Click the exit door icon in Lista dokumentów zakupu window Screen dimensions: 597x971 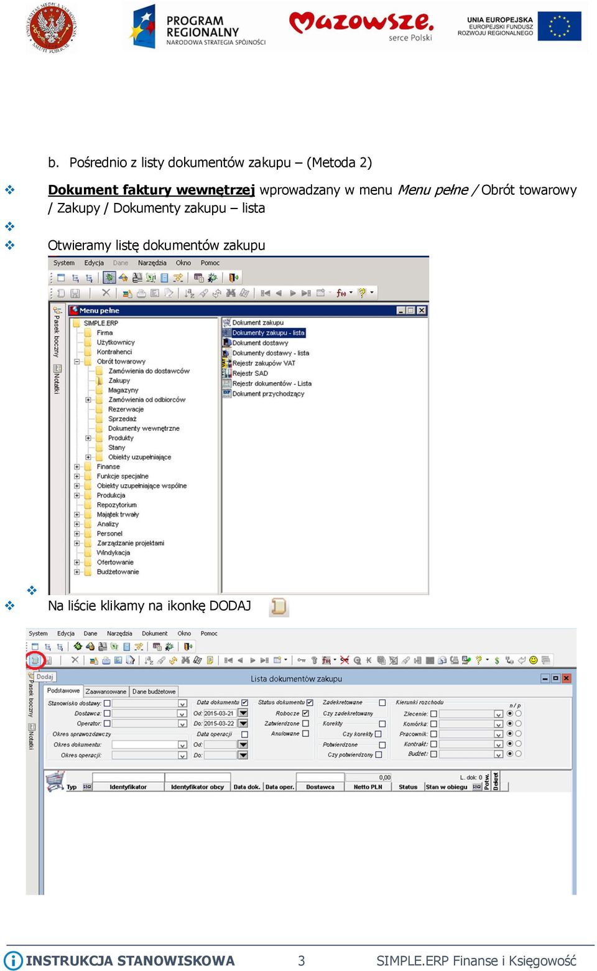pyautogui.click(x=188, y=647)
